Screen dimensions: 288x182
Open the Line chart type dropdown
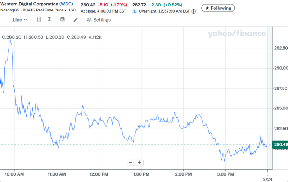[x=20, y=20]
